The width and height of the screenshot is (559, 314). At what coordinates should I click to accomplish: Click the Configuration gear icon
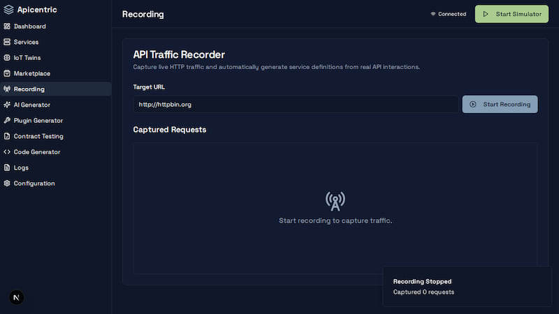(x=7, y=183)
